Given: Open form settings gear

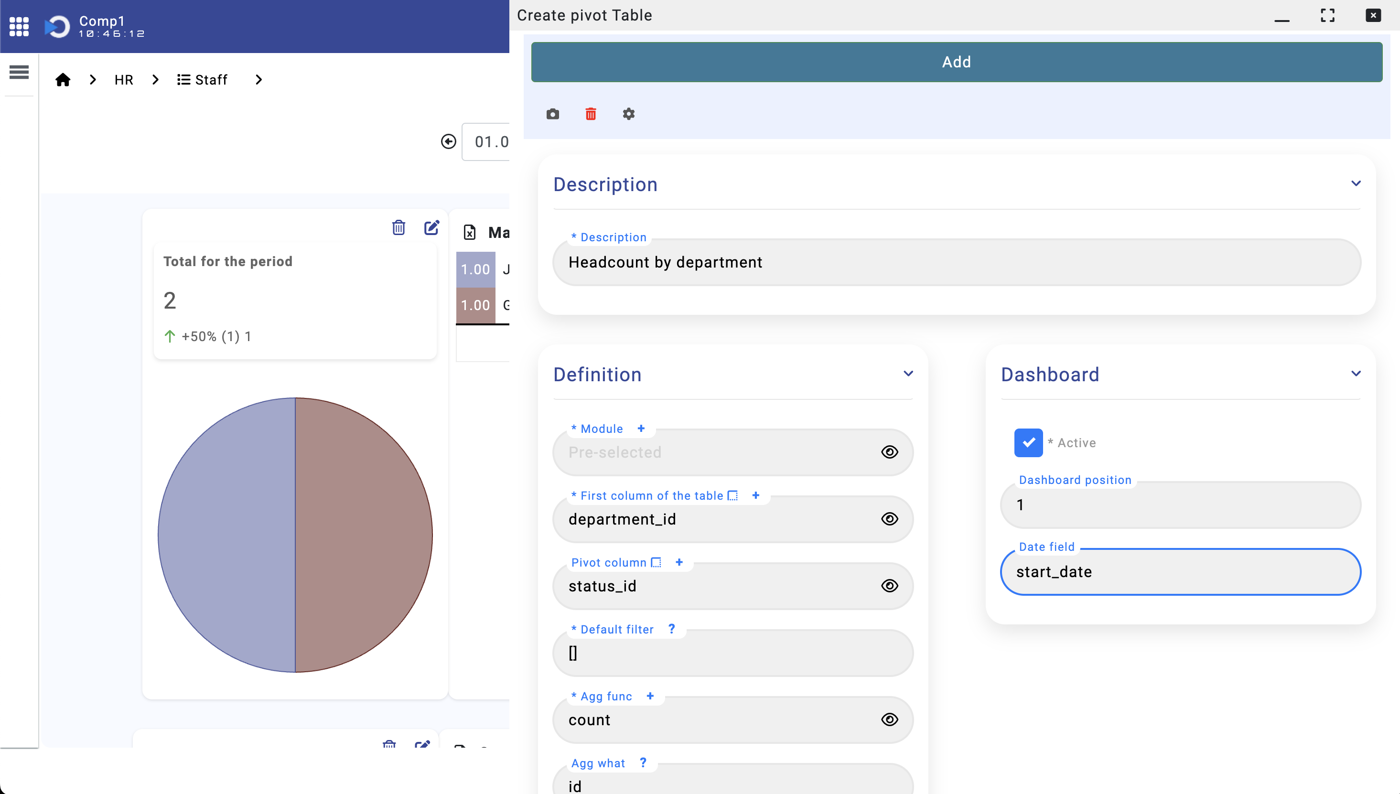Looking at the screenshot, I should [629, 114].
